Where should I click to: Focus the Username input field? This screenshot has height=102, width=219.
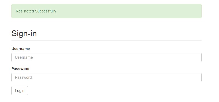point(107,57)
